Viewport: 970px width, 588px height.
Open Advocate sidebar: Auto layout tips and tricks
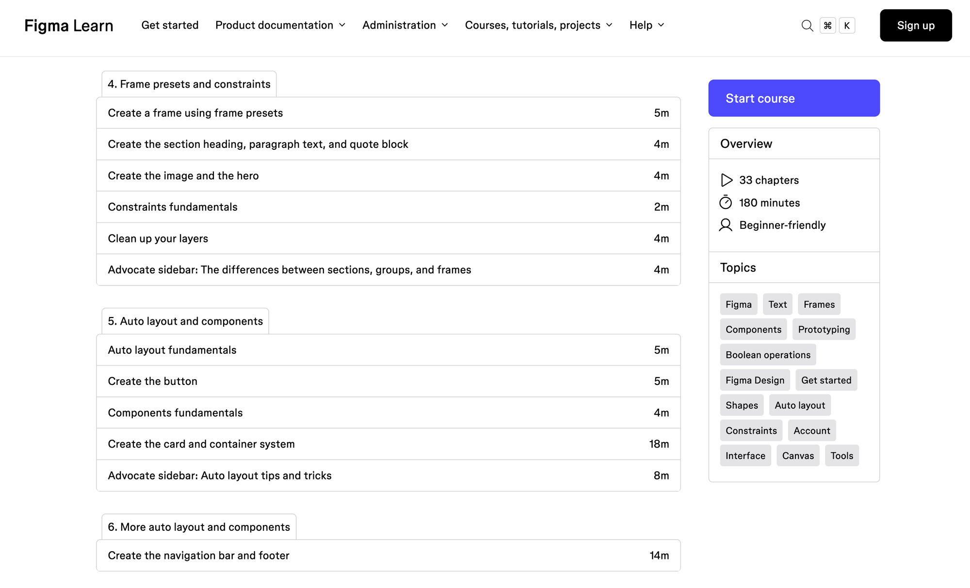[388, 476]
